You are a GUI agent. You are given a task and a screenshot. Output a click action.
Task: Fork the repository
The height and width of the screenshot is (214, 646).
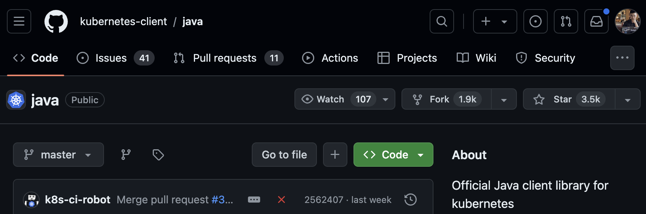click(446, 99)
